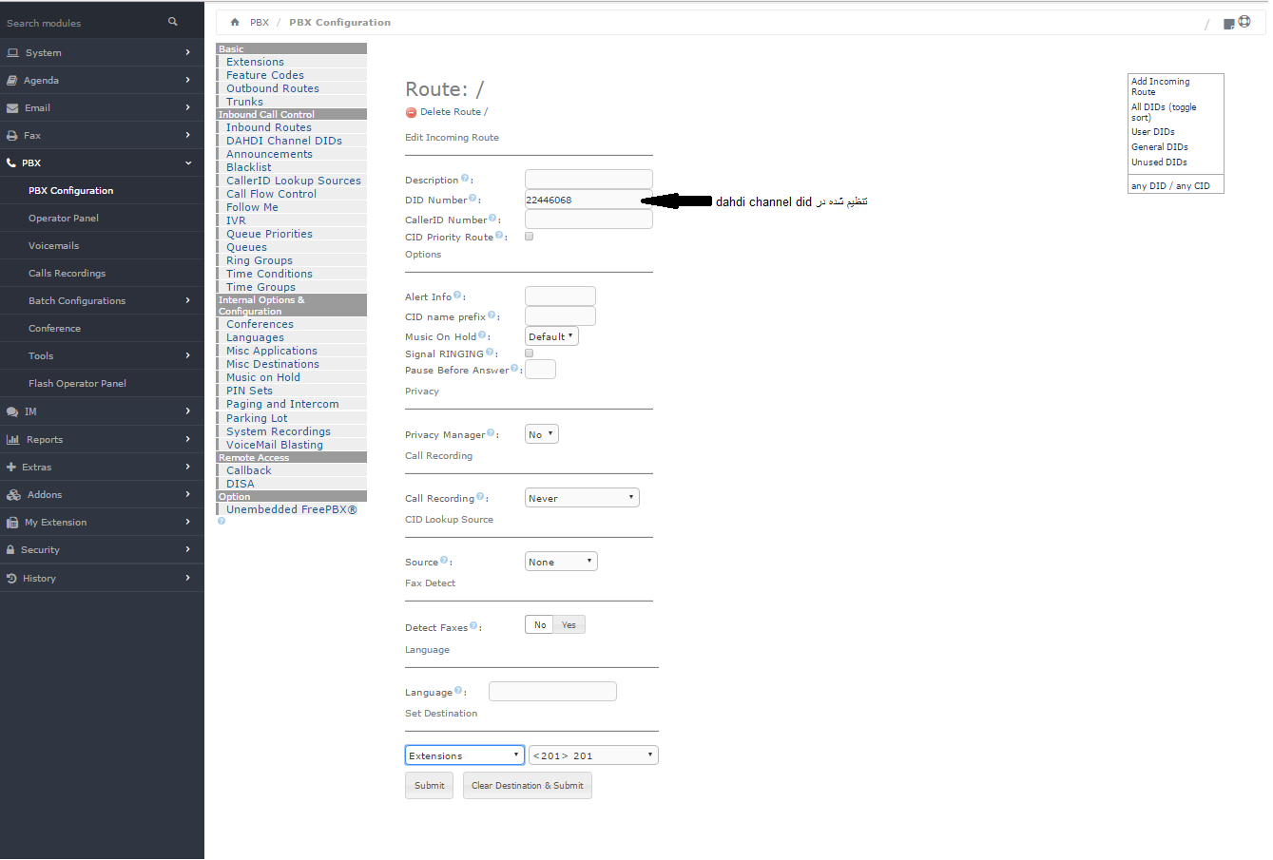The image size is (1273, 860).
Task: Set Detect Faxes to Yes
Action: [569, 624]
